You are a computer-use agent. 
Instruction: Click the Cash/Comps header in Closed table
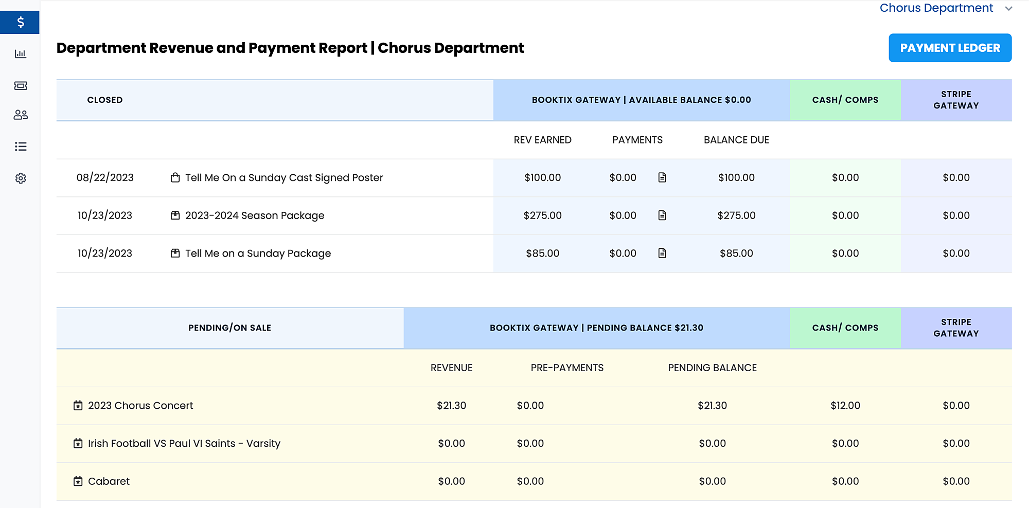pyautogui.click(x=845, y=100)
